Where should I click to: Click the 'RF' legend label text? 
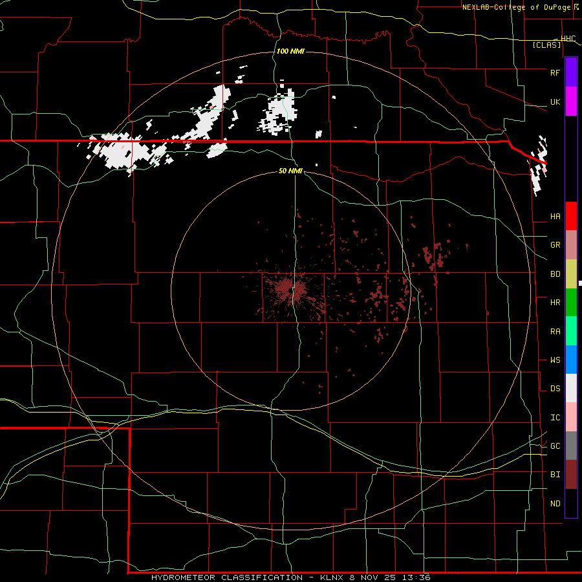555,72
